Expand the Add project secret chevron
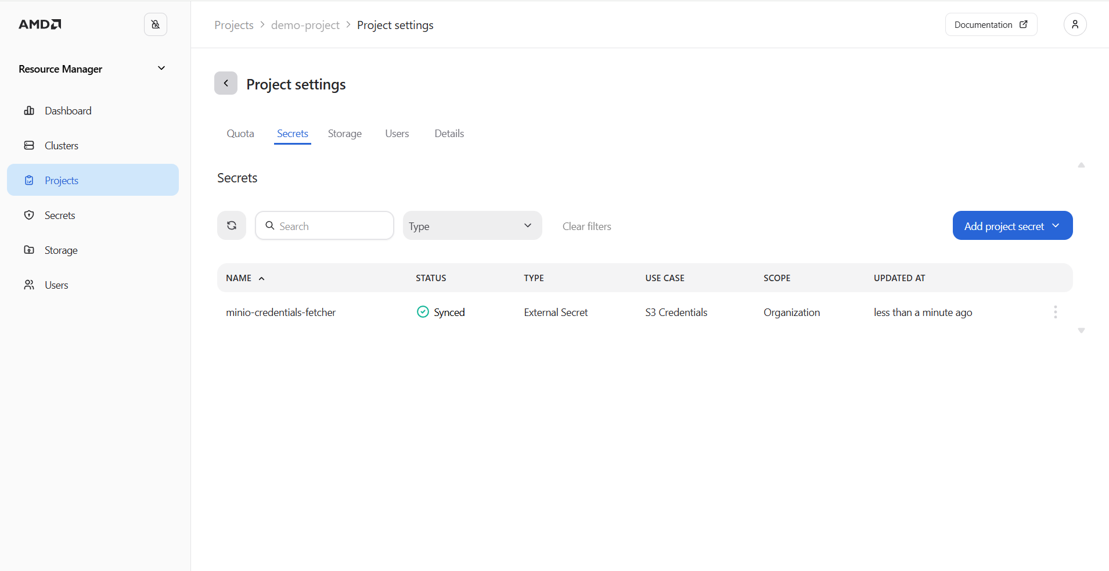The width and height of the screenshot is (1109, 571). pyautogui.click(x=1056, y=225)
